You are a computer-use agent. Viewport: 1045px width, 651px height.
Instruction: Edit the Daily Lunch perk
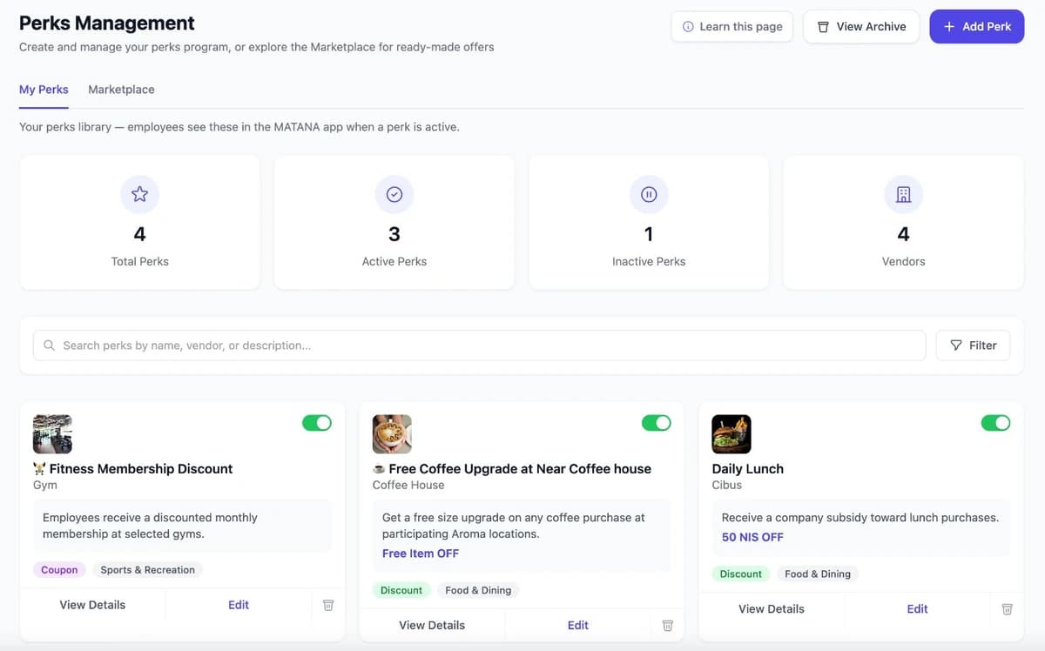click(918, 609)
